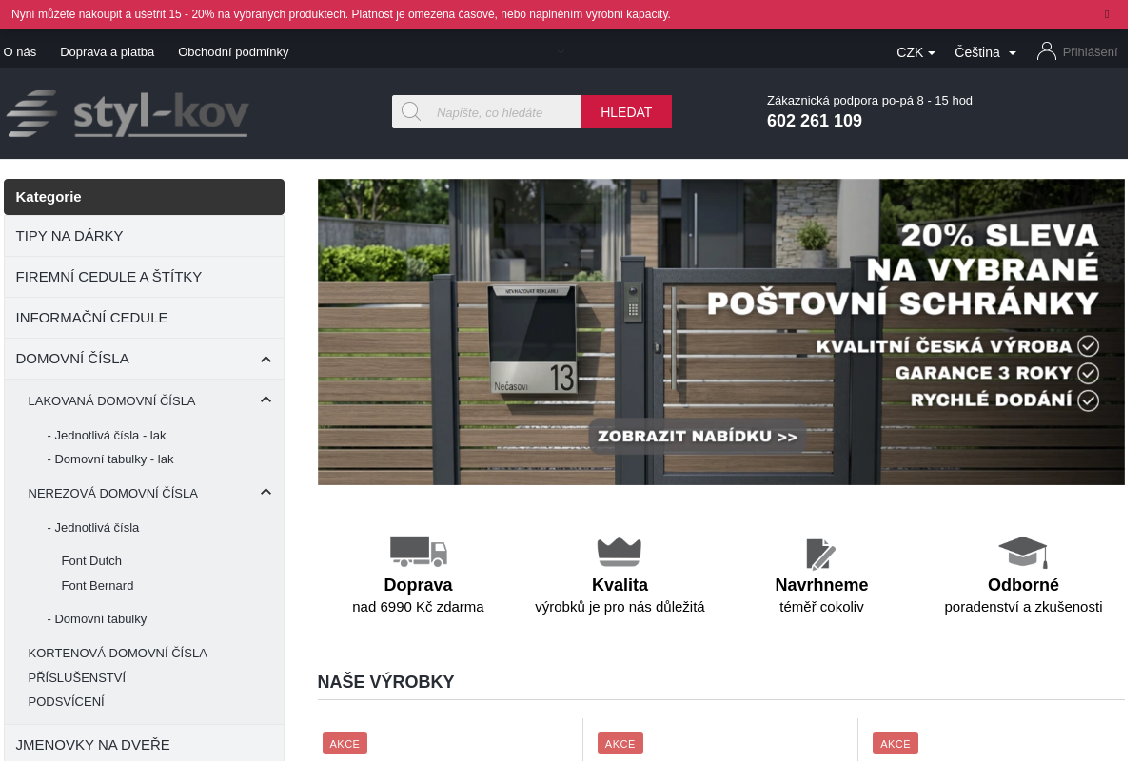
Task: Open Kortenová domovní čísla subcategory
Action: tap(118, 654)
